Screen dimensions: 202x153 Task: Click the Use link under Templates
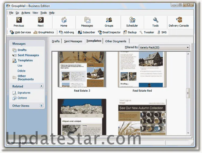tap(20, 66)
